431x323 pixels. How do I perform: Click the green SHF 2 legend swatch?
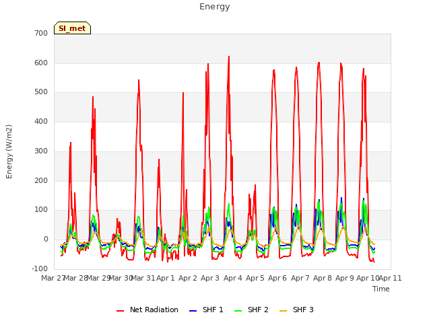(238, 311)
